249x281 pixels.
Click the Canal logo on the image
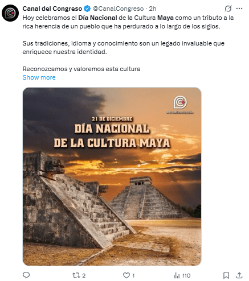click(x=180, y=102)
